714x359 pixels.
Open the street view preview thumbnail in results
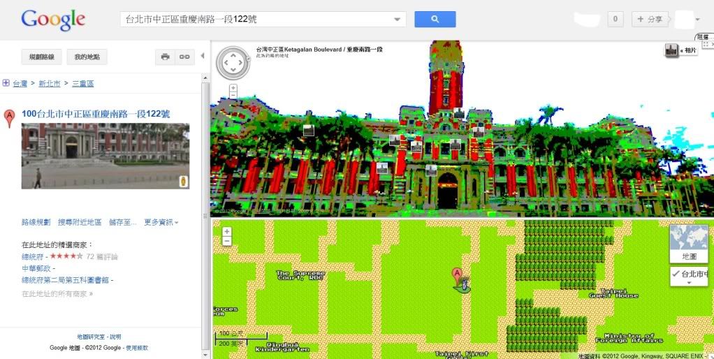click(x=105, y=156)
